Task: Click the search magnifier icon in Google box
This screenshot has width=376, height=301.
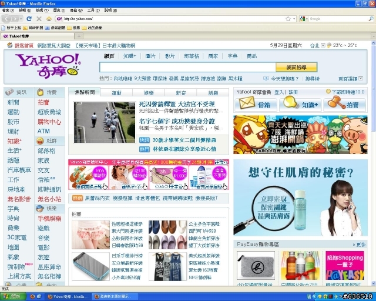Action: click(371, 19)
